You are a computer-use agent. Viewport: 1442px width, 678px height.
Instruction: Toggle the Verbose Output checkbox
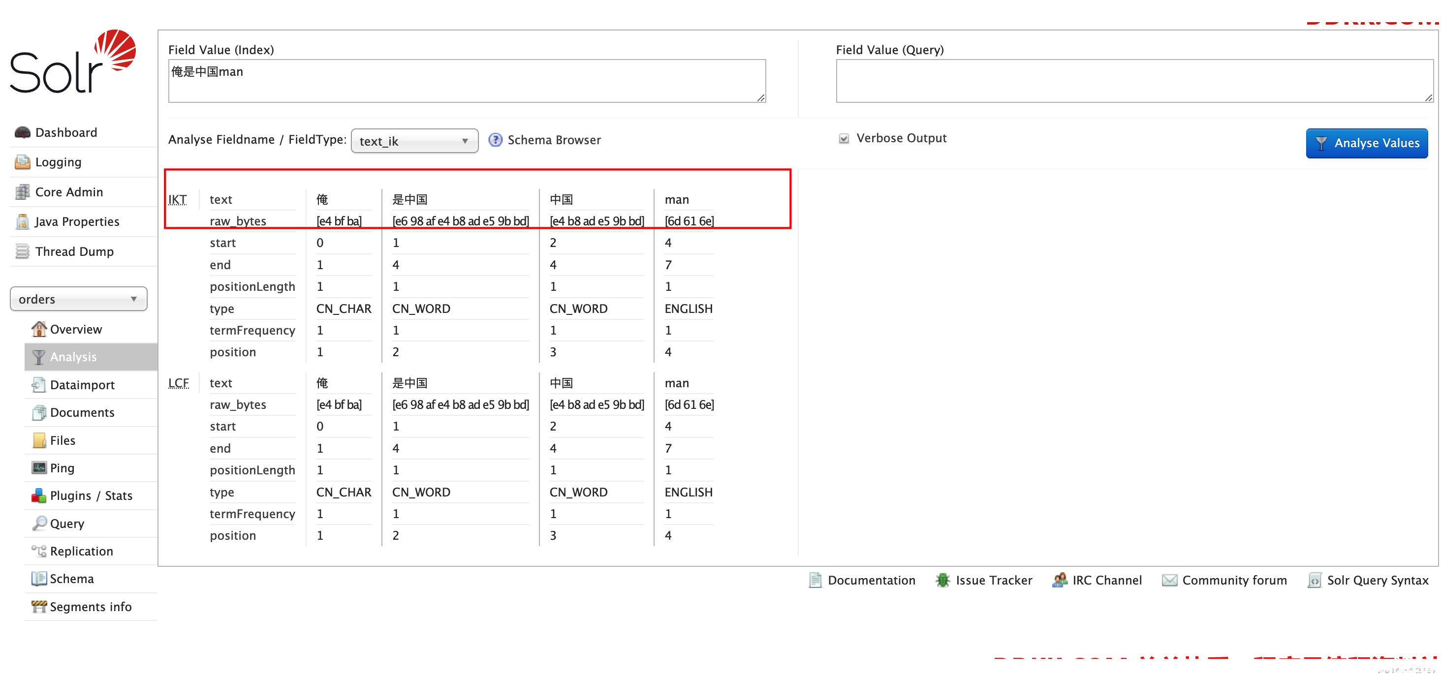[x=844, y=138]
